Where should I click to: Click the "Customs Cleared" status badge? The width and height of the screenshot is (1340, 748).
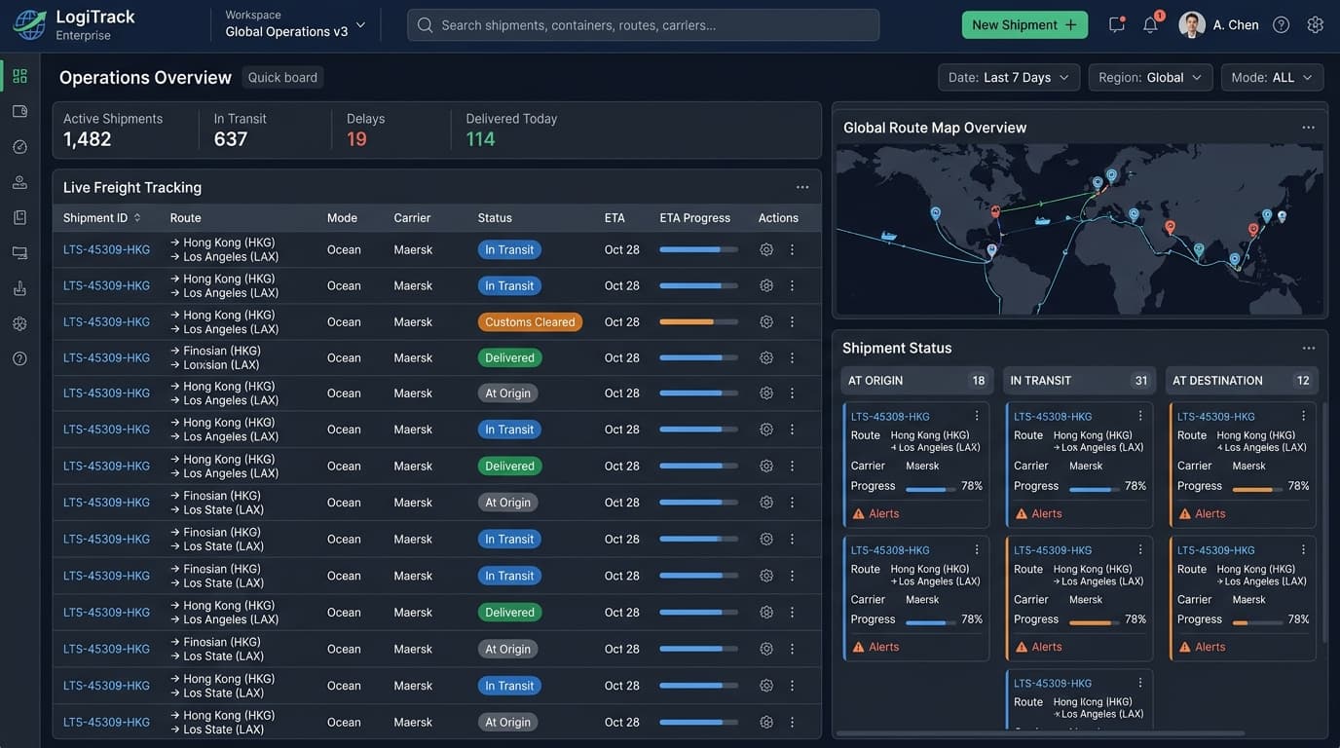click(530, 321)
